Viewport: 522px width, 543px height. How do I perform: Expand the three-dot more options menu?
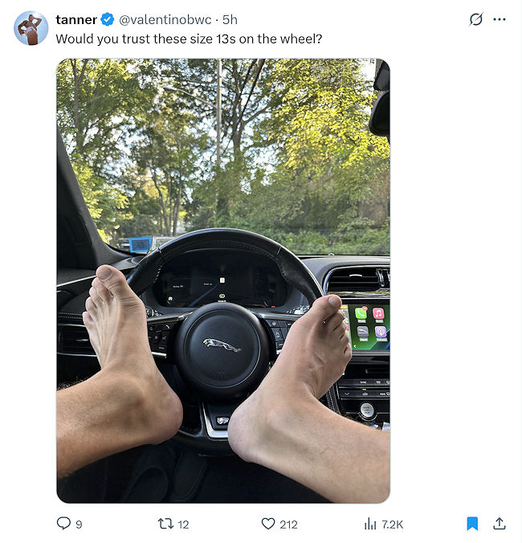[x=500, y=19]
